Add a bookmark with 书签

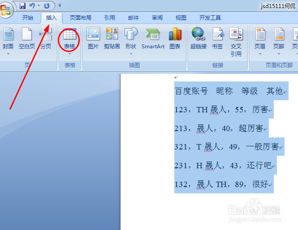[217, 38]
